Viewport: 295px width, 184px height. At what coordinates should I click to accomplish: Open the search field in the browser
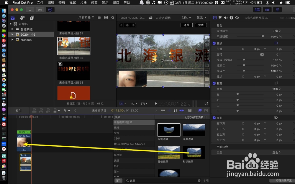pos(113,18)
